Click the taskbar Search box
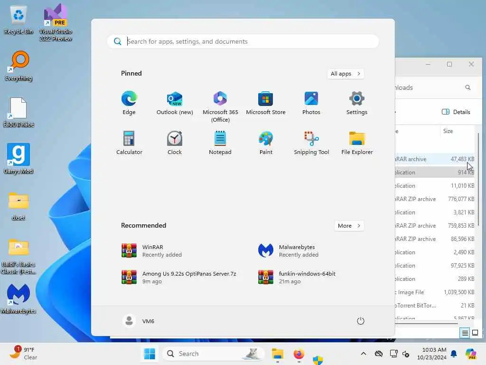Screen dimensions: 486x365 [x=213, y=354]
